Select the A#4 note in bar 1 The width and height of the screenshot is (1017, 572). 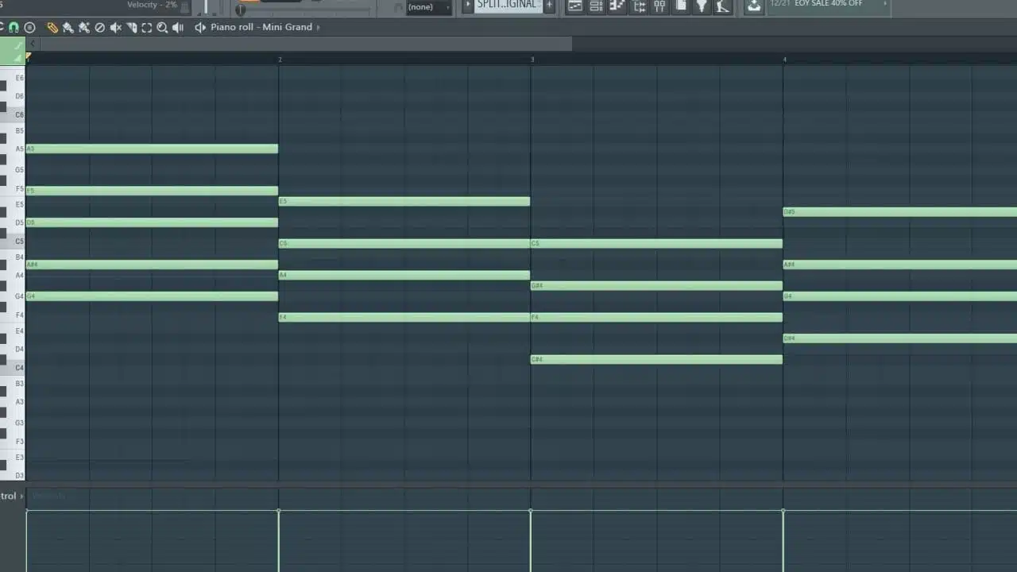pos(152,265)
